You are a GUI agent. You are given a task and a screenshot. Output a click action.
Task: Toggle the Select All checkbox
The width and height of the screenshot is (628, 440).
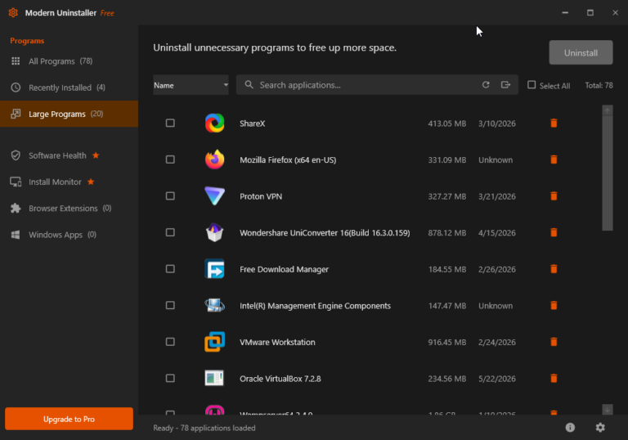click(x=532, y=85)
